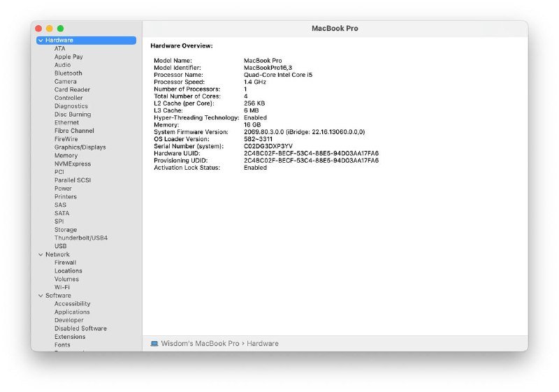Select ATA in the sidebar
Screen dimensions: 559x392
(60, 48)
